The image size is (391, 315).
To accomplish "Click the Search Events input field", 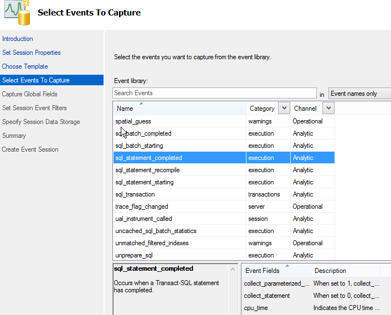I will point(214,93).
